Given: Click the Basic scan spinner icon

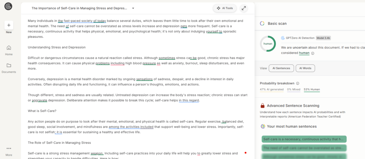Looking at the screenshot, I should [x=262, y=23].
